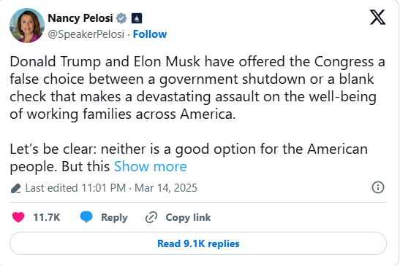The height and width of the screenshot is (266, 400).
Task: Click the Nancy Pelosi display name
Action: (80, 18)
